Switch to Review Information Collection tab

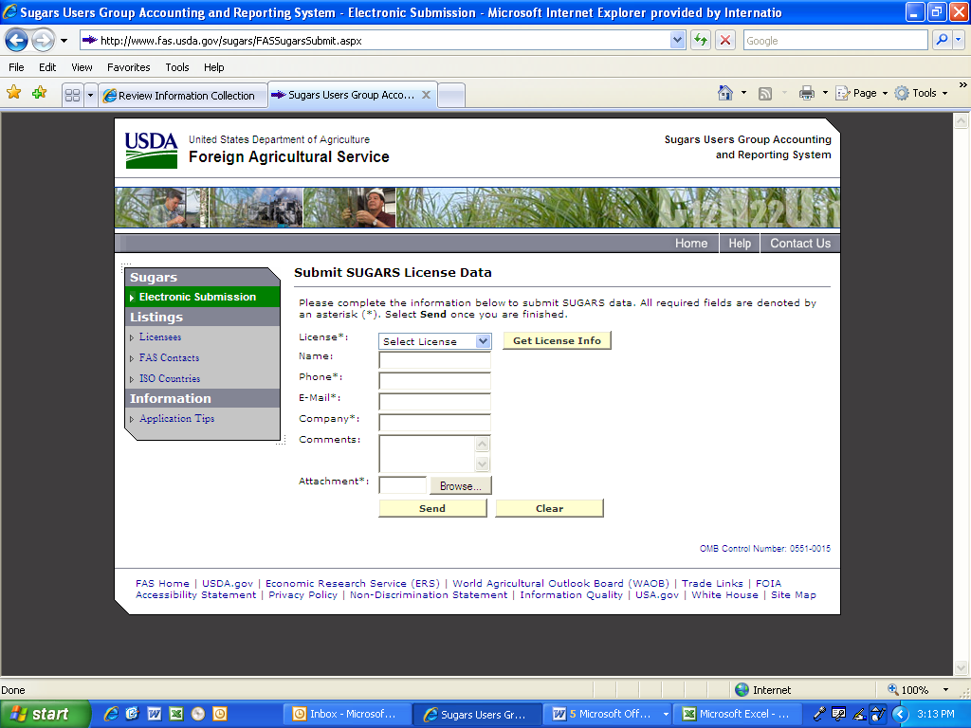[183, 96]
